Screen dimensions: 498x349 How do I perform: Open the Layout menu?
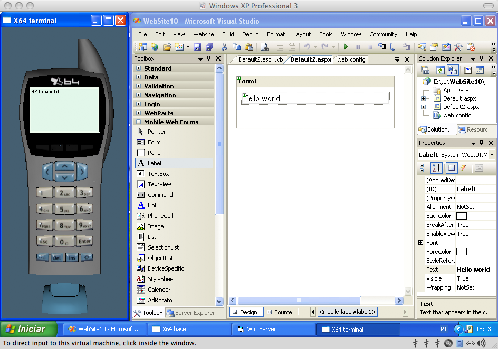pyautogui.click(x=302, y=34)
